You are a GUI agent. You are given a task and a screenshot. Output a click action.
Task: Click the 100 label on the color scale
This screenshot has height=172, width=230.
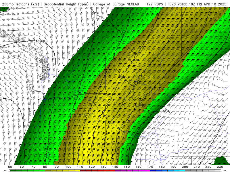pyautogui.click(x=68, y=167)
